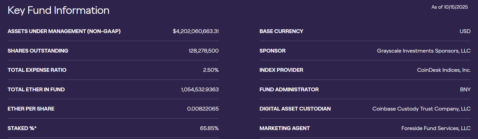Select the 65.85% staked value
478x139 pixels.
pos(209,128)
